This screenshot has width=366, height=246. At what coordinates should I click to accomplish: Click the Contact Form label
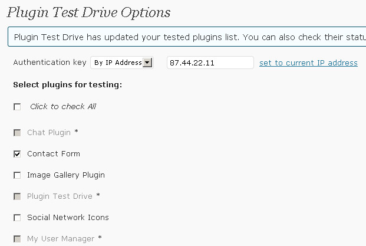click(54, 154)
